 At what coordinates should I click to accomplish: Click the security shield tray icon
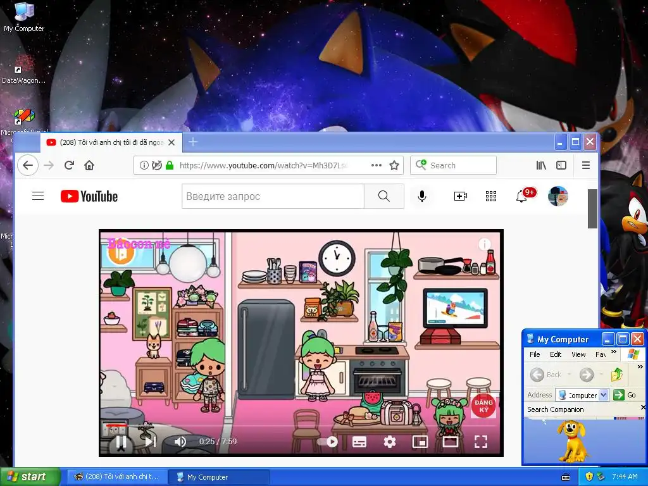pyautogui.click(x=589, y=477)
